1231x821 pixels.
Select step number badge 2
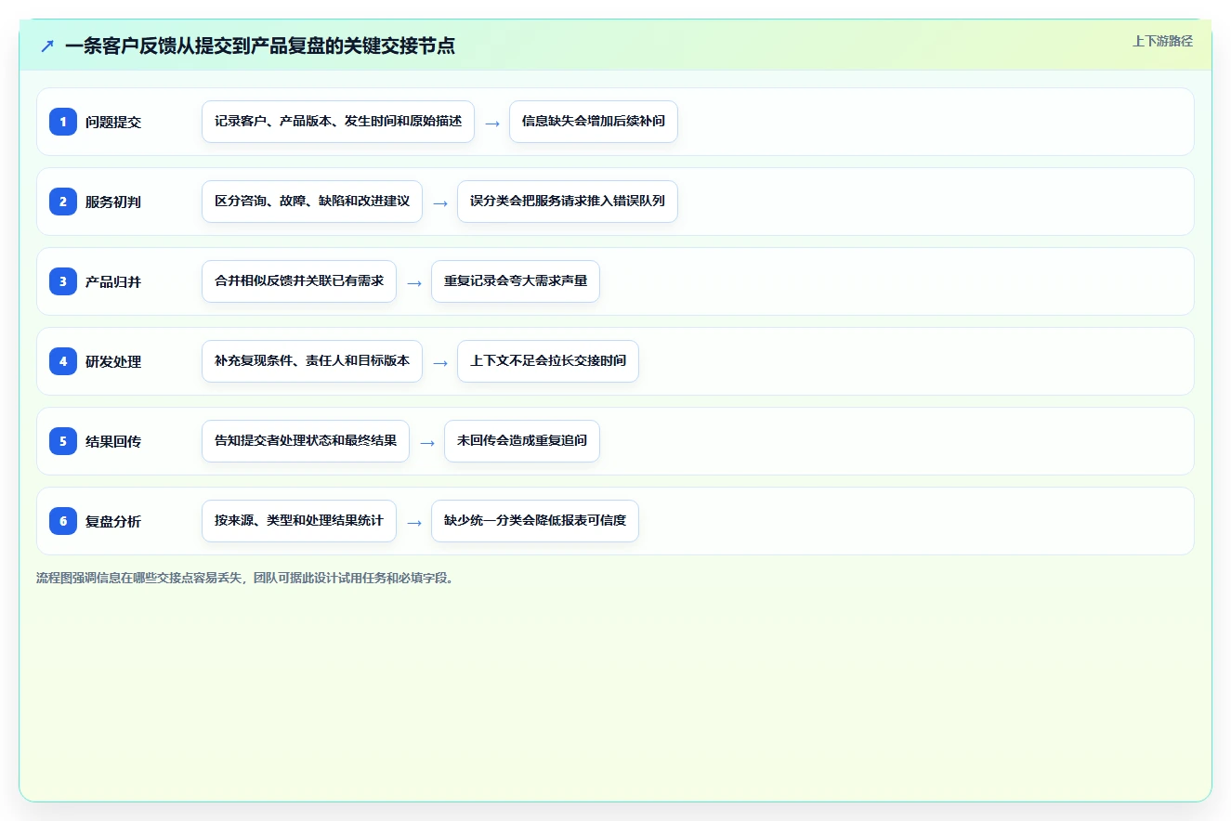pyautogui.click(x=63, y=202)
